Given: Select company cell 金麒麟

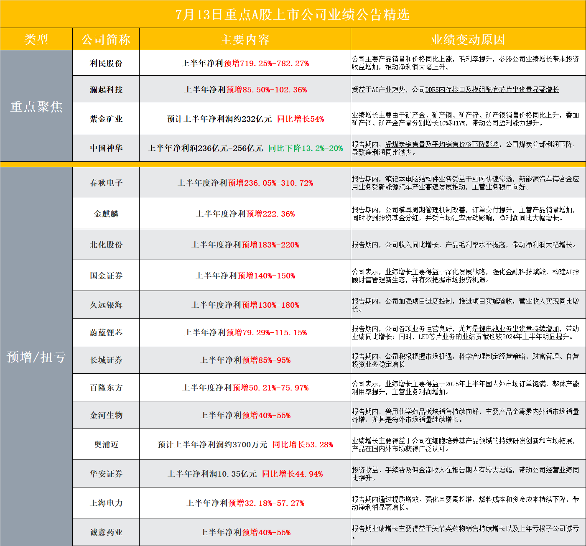Looking at the screenshot, I should pyautogui.click(x=106, y=214).
